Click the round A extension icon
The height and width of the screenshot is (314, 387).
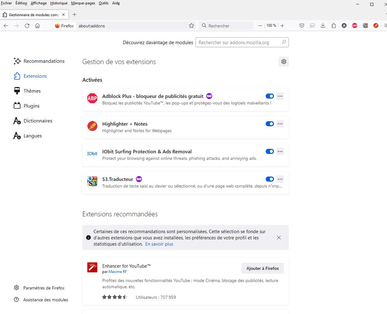[x=344, y=26]
